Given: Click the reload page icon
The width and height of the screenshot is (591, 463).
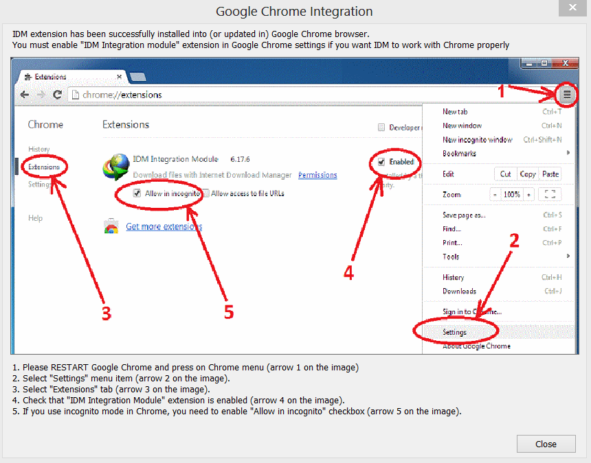Looking at the screenshot, I should [57, 95].
